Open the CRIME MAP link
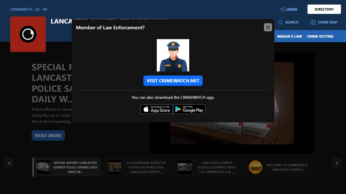 324,22
